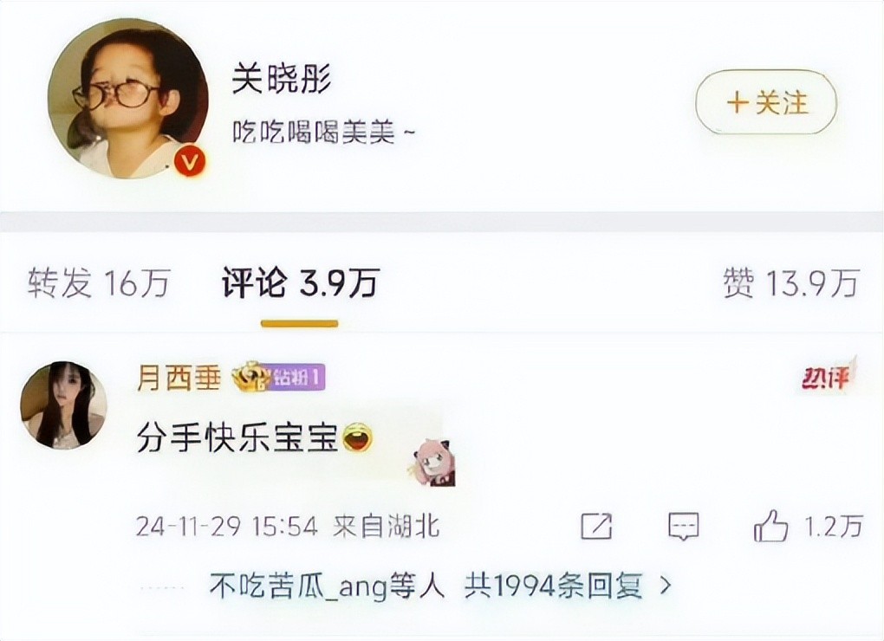Repost the comment using share icon
This screenshot has height=641, width=884.
tap(596, 526)
